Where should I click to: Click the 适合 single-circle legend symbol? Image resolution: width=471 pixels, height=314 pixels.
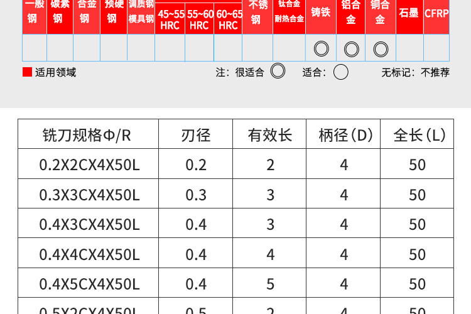coord(341,72)
